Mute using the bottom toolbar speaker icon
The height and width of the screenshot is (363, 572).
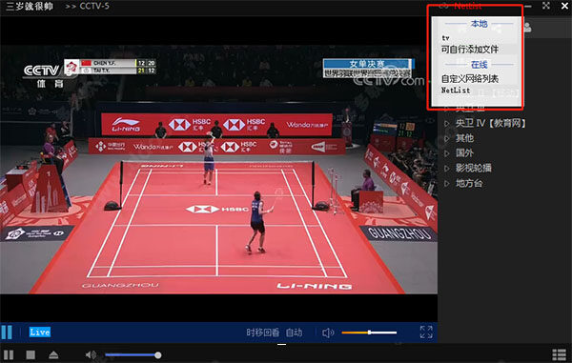[91, 355]
